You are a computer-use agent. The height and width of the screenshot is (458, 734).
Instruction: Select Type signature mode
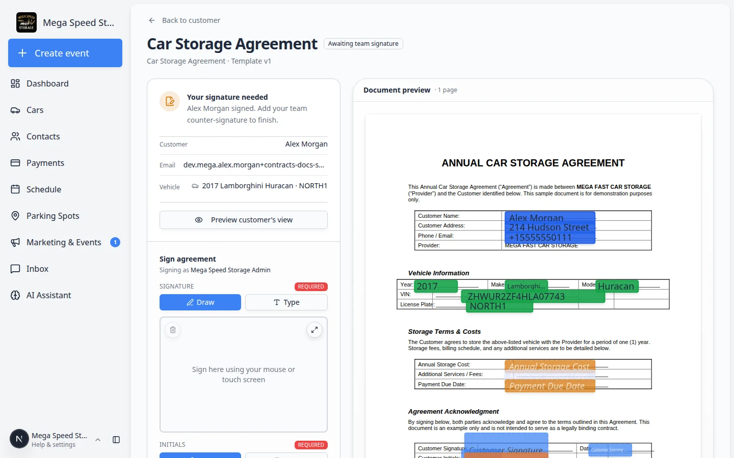tap(286, 302)
